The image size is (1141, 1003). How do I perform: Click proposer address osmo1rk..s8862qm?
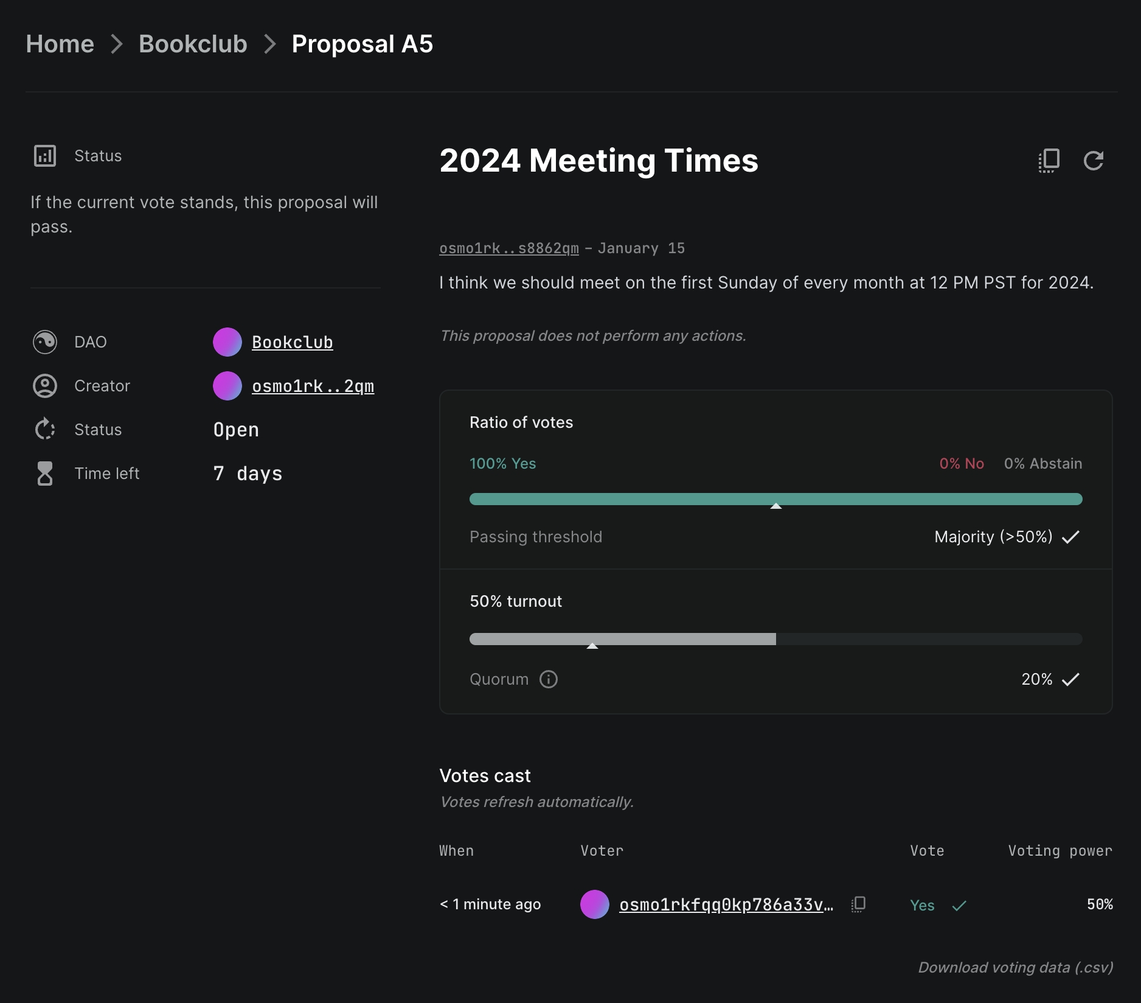[x=508, y=248]
